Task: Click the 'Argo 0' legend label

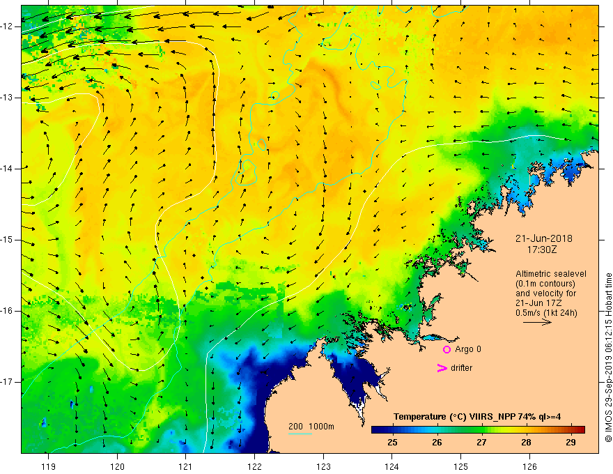Action: click(468, 349)
